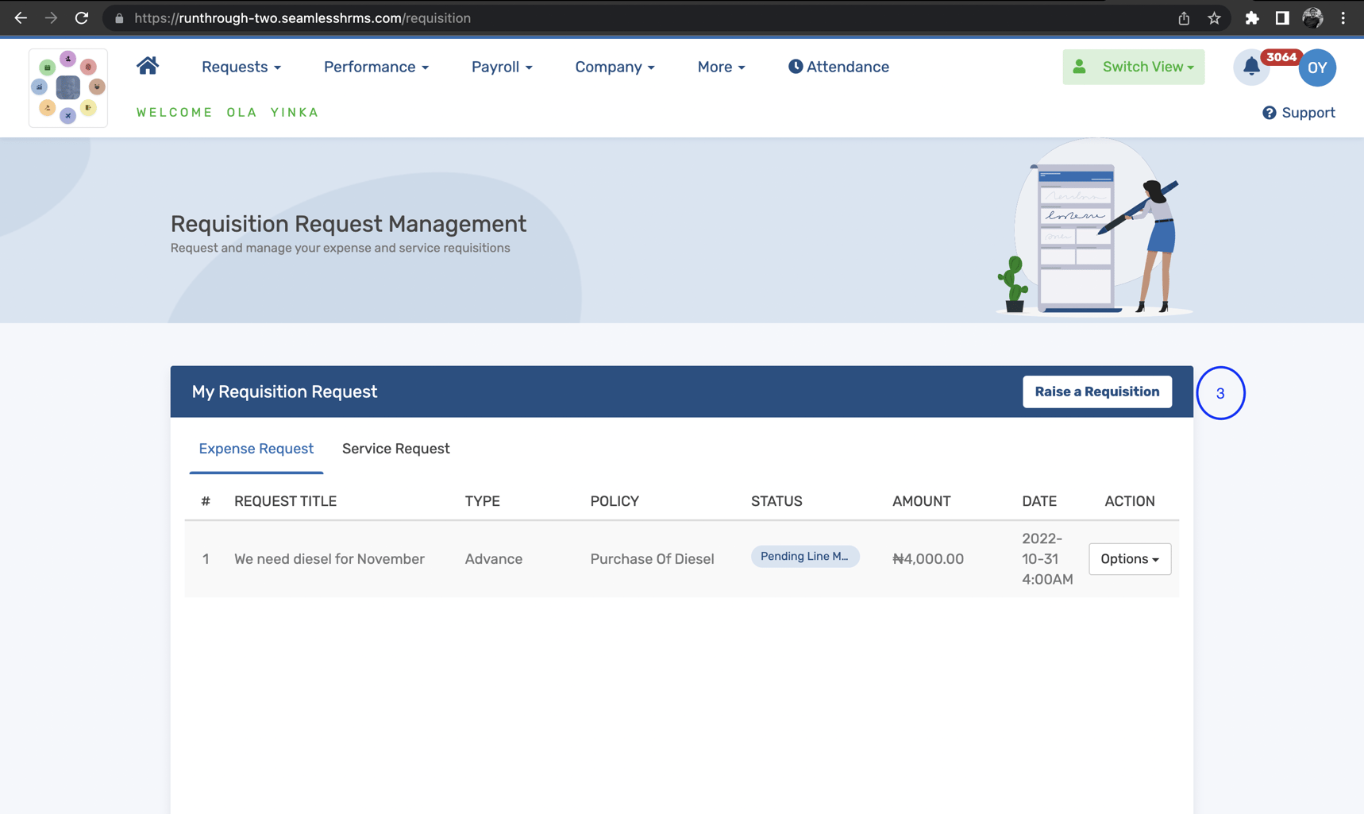1364x814 pixels.
Task: Click the person icon beside Switch View
Action: pos(1081,67)
